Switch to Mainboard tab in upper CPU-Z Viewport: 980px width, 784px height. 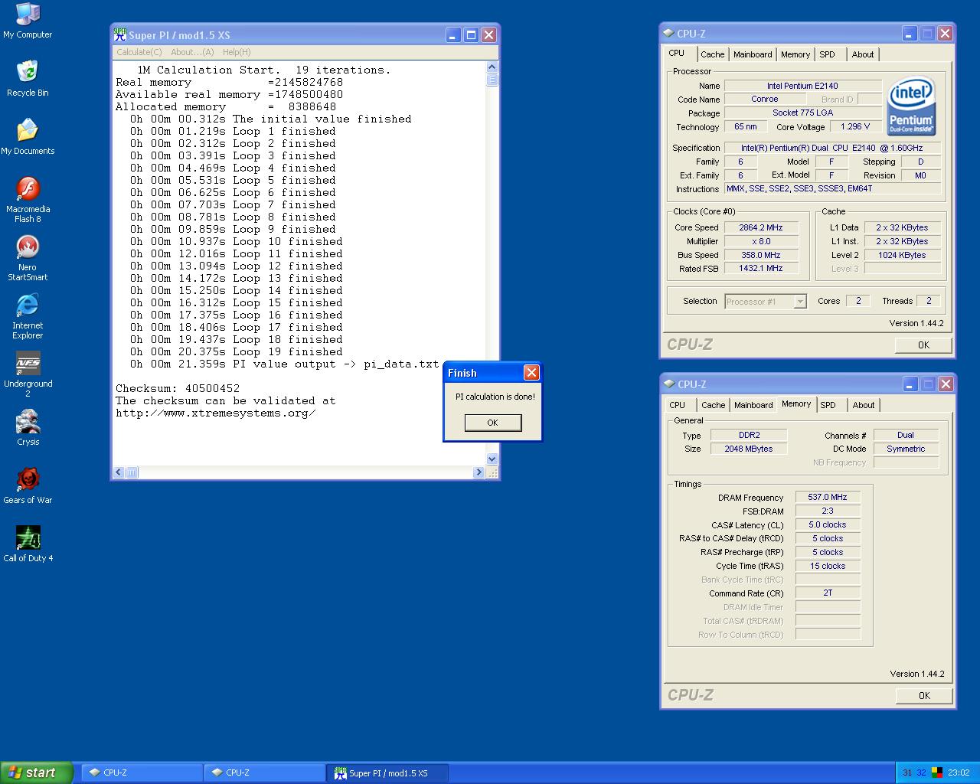[x=753, y=54]
